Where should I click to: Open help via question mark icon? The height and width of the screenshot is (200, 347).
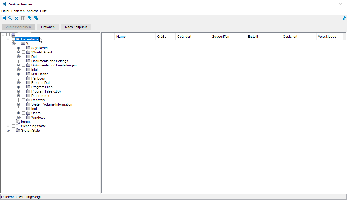(344, 18)
